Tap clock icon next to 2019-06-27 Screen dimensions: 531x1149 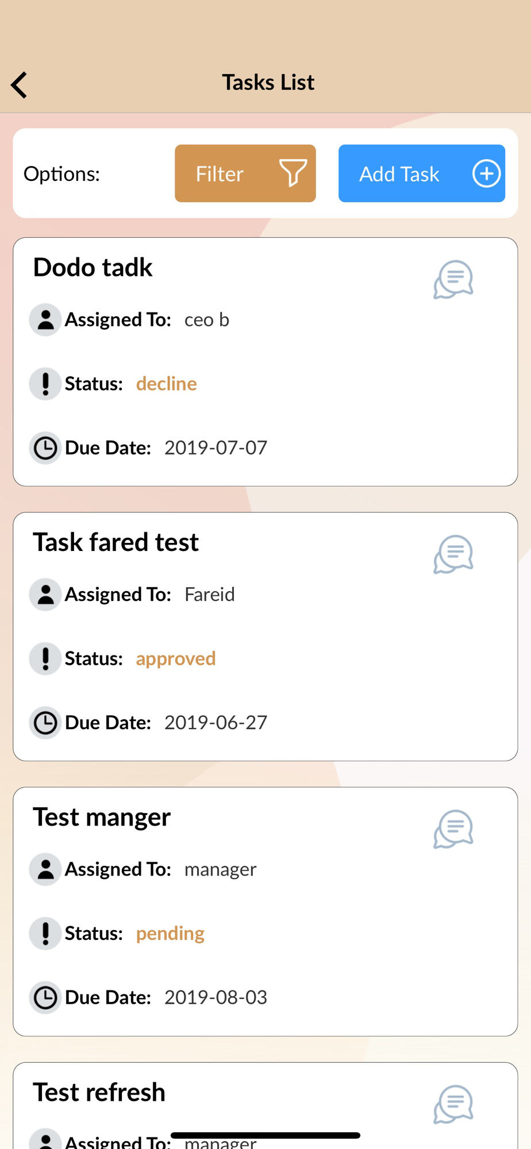45,723
